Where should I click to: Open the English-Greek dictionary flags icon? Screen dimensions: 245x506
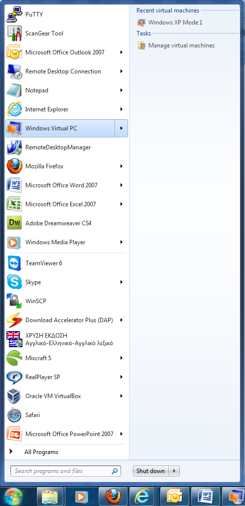point(14,339)
